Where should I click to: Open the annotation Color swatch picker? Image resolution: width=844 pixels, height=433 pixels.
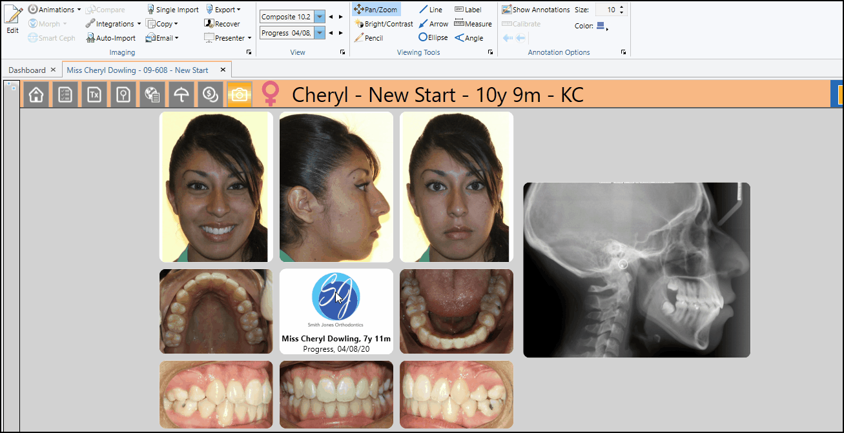(602, 26)
